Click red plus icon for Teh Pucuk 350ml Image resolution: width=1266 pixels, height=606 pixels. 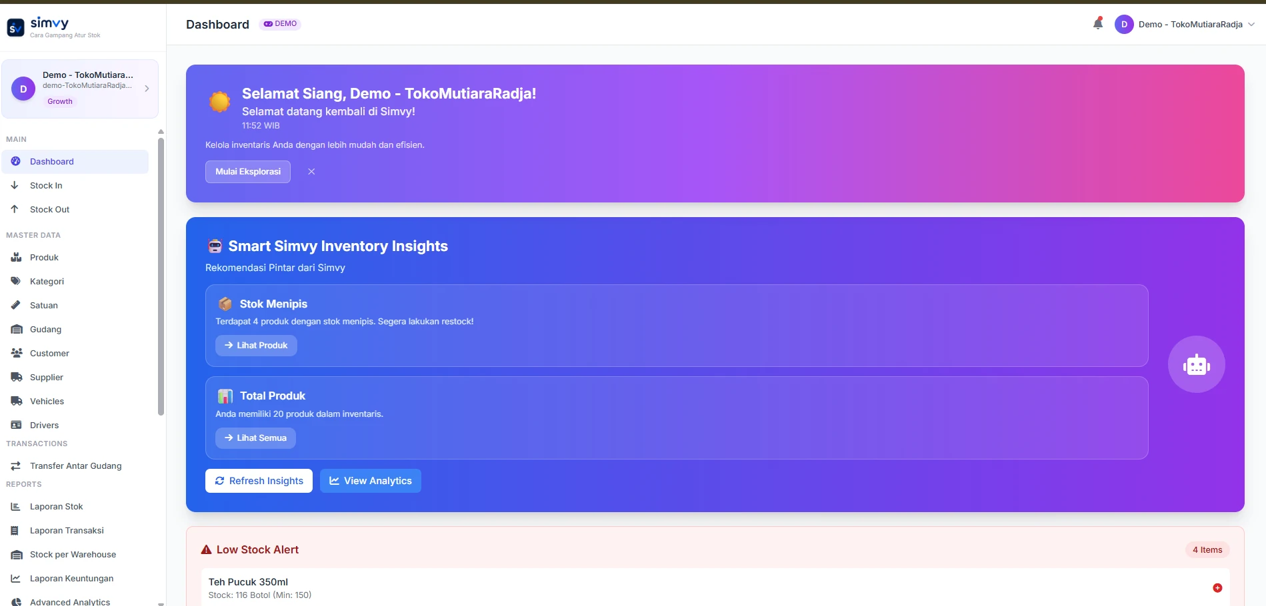1217,588
